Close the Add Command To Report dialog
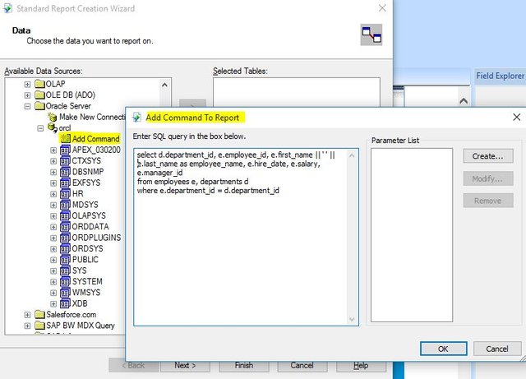The width and height of the screenshot is (526, 379). (x=517, y=118)
